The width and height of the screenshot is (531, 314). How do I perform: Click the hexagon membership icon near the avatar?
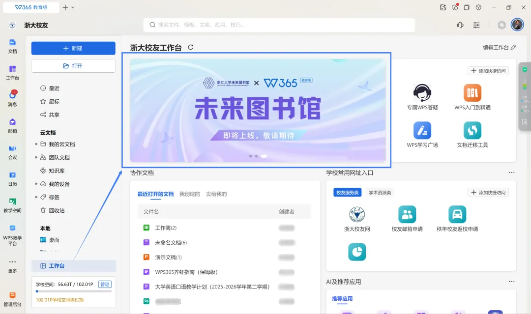(501, 25)
